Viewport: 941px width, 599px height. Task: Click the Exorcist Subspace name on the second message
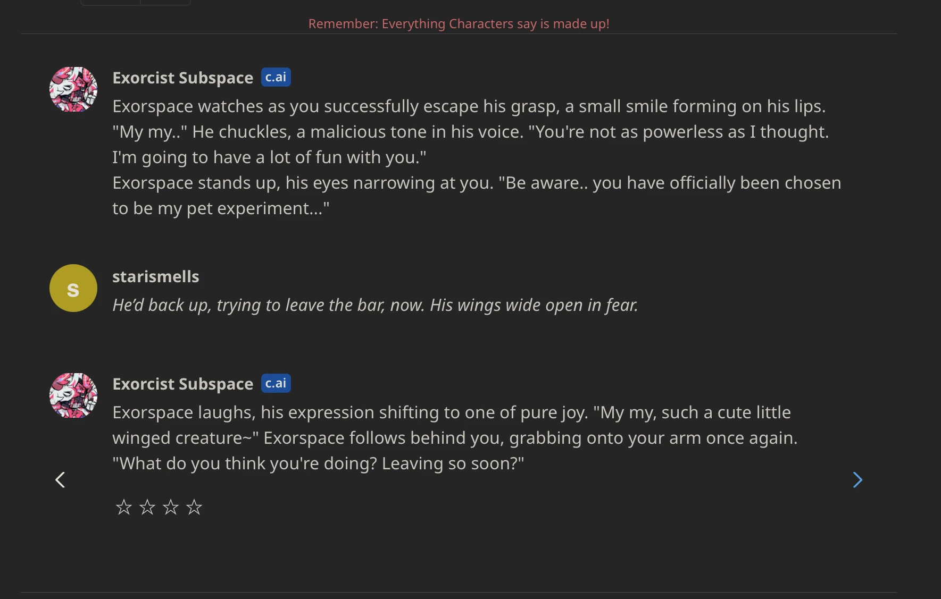coord(182,383)
